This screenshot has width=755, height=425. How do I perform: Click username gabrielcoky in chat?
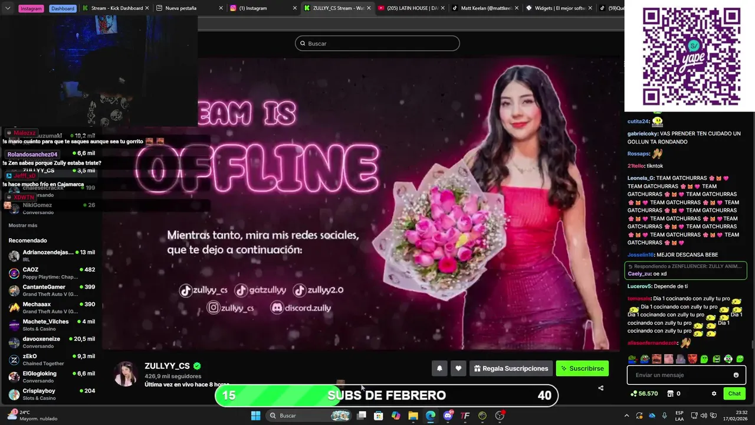(x=642, y=133)
